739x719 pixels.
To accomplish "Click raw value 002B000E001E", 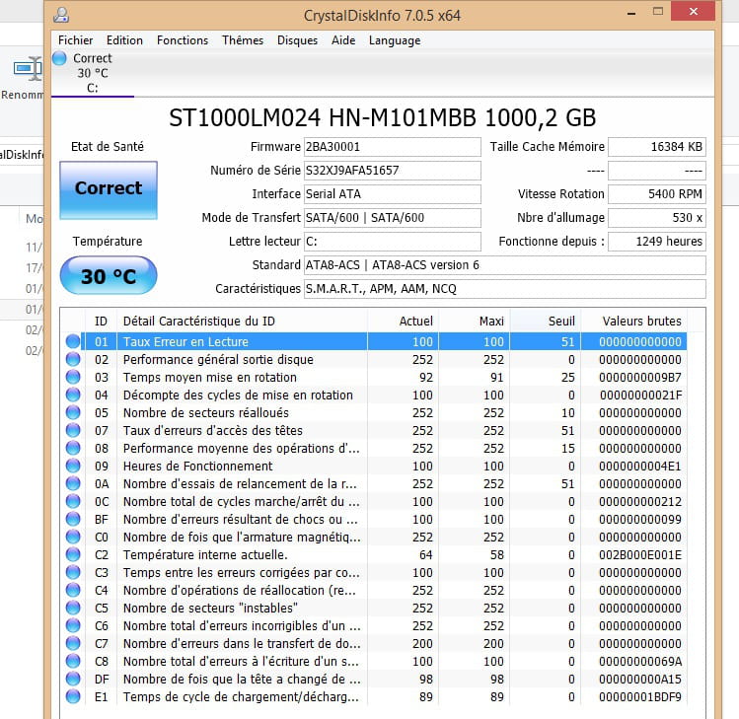I will (640, 555).
